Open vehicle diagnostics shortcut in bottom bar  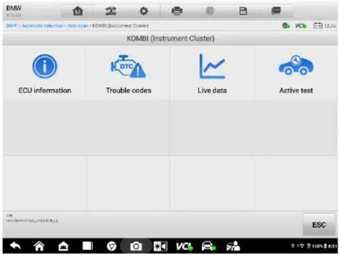point(209,246)
